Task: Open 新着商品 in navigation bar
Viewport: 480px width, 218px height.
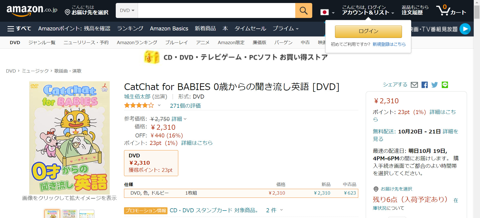Action: (x=205, y=29)
